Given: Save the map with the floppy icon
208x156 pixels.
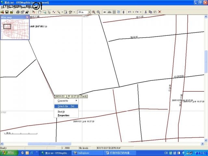Looking at the screenshot, I should [x=7, y=12].
